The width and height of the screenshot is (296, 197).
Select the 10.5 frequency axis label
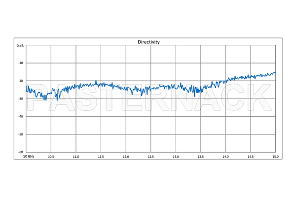(x=51, y=157)
